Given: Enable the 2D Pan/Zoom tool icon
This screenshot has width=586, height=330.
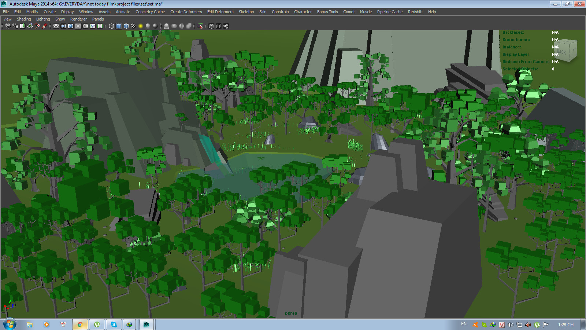Looking at the screenshot, I should point(37,26).
